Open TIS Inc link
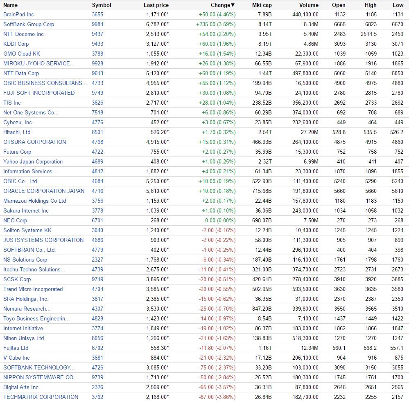This screenshot has height=403, width=409. click(x=12, y=103)
